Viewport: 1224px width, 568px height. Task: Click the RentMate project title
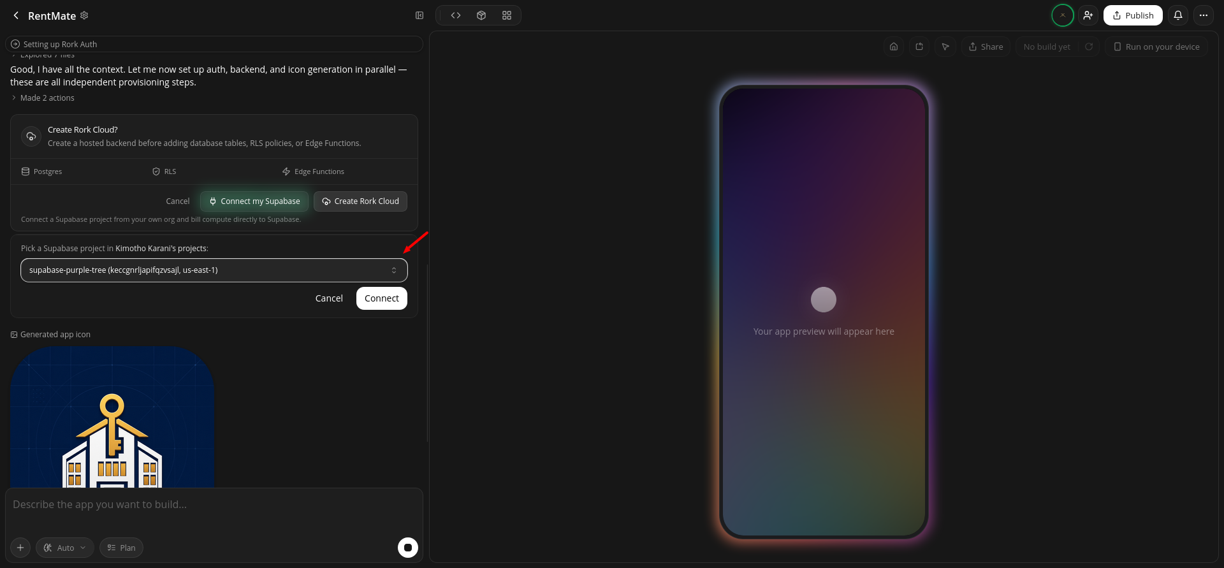coord(52,16)
